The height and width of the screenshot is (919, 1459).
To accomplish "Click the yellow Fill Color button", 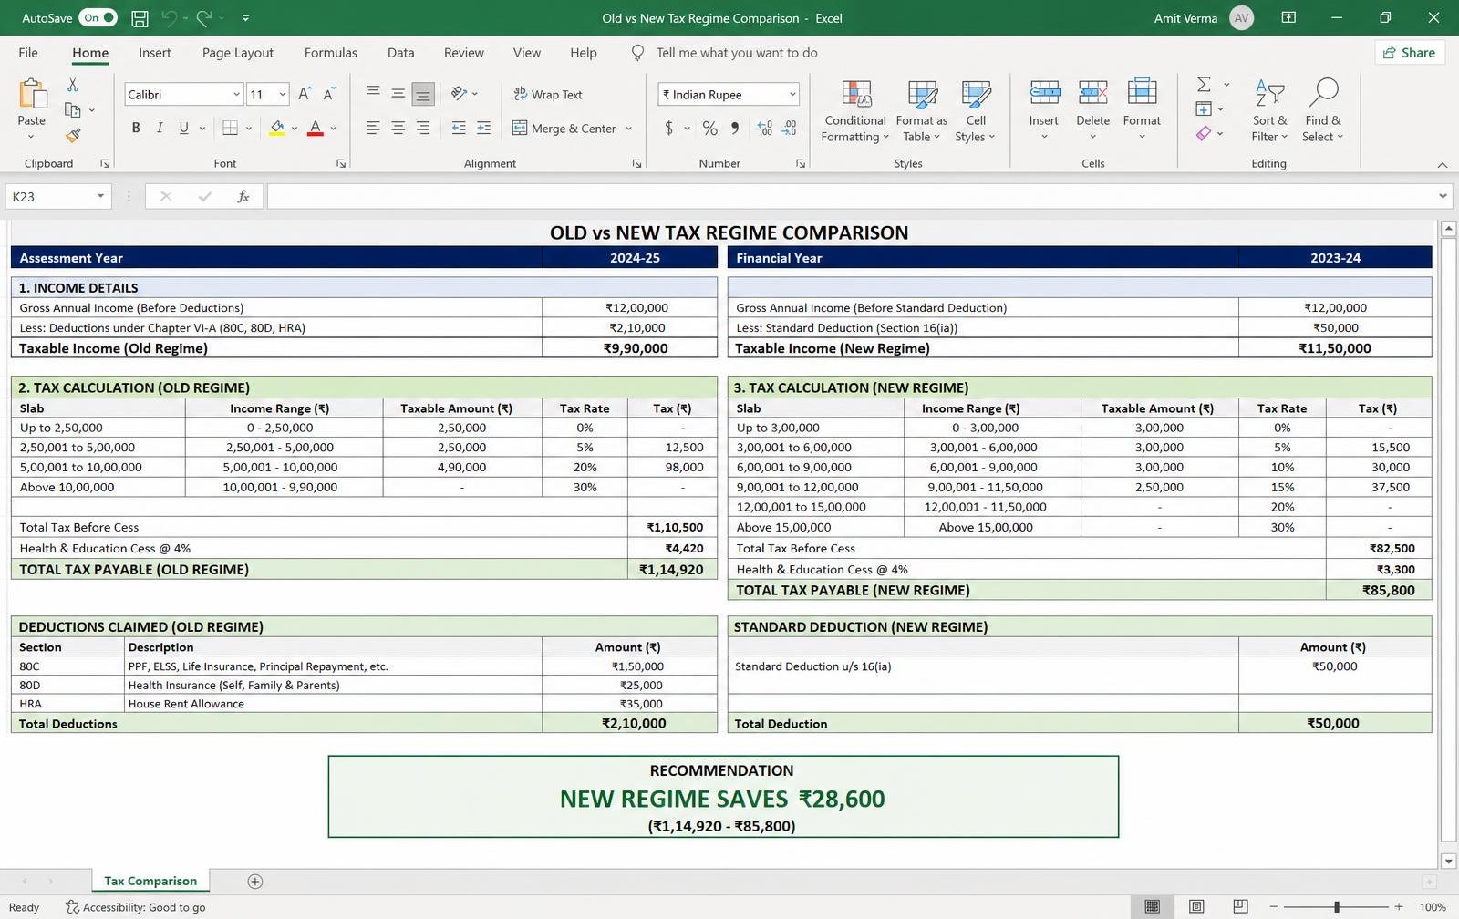I will click(x=277, y=129).
